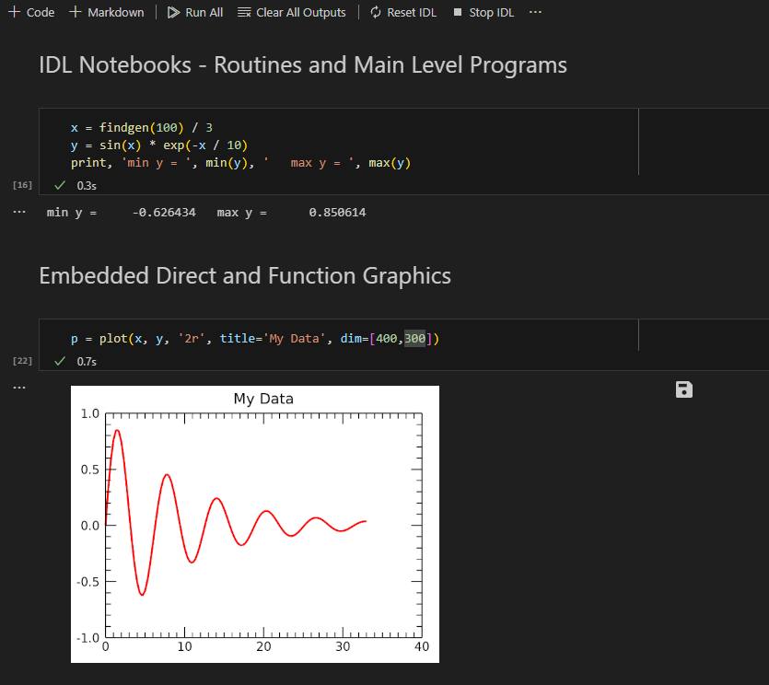Place cursor in the plot command cell

click(338, 338)
